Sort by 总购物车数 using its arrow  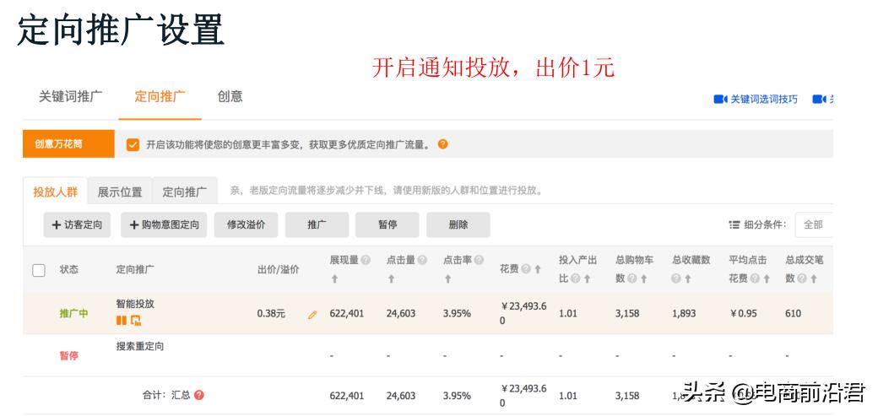(644, 278)
